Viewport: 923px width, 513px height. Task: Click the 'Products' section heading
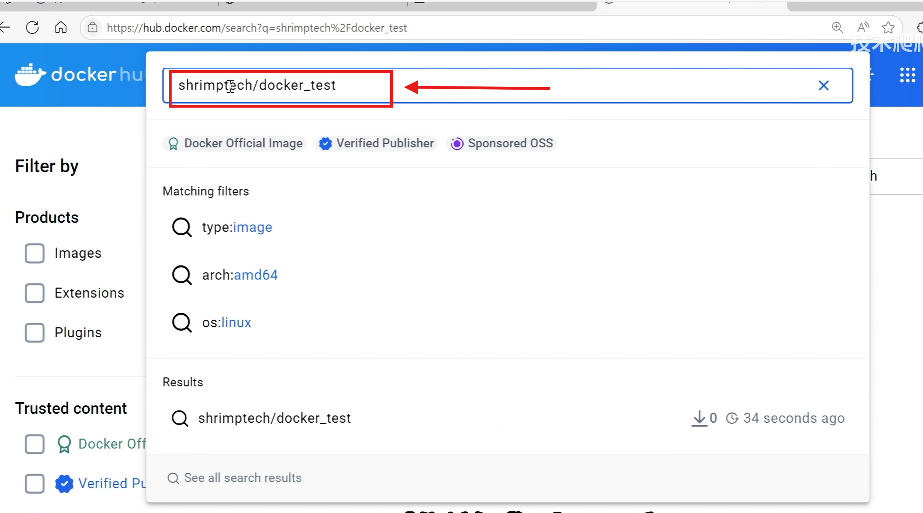point(47,217)
